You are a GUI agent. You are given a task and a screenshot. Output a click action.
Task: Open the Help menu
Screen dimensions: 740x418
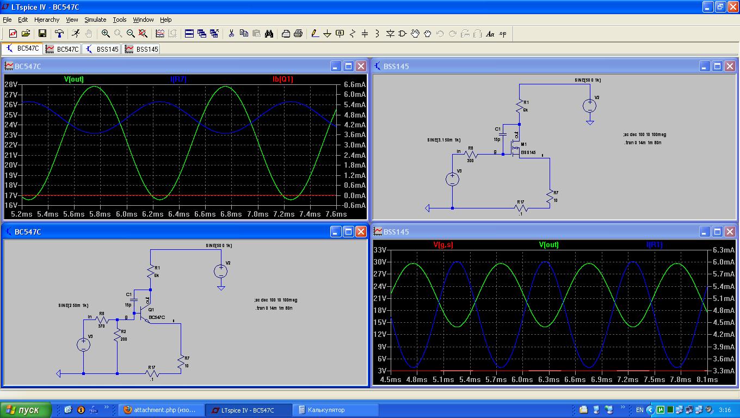(166, 20)
